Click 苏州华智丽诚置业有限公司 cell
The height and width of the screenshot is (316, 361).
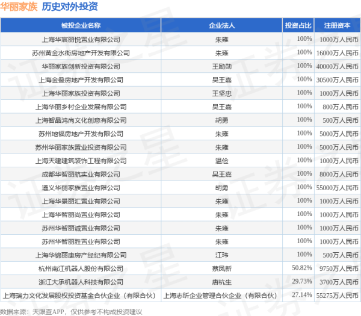pos(81,228)
